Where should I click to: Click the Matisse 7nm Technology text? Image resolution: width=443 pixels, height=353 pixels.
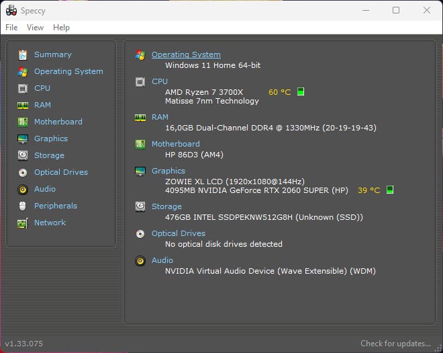point(212,101)
